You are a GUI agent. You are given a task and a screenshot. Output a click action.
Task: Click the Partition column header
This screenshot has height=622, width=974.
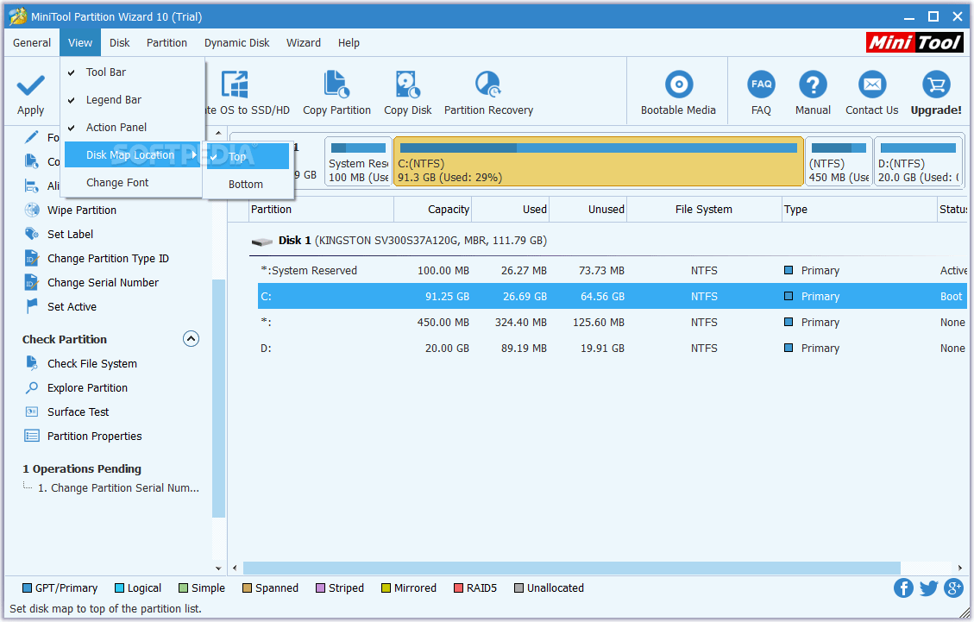(x=321, y=210)
